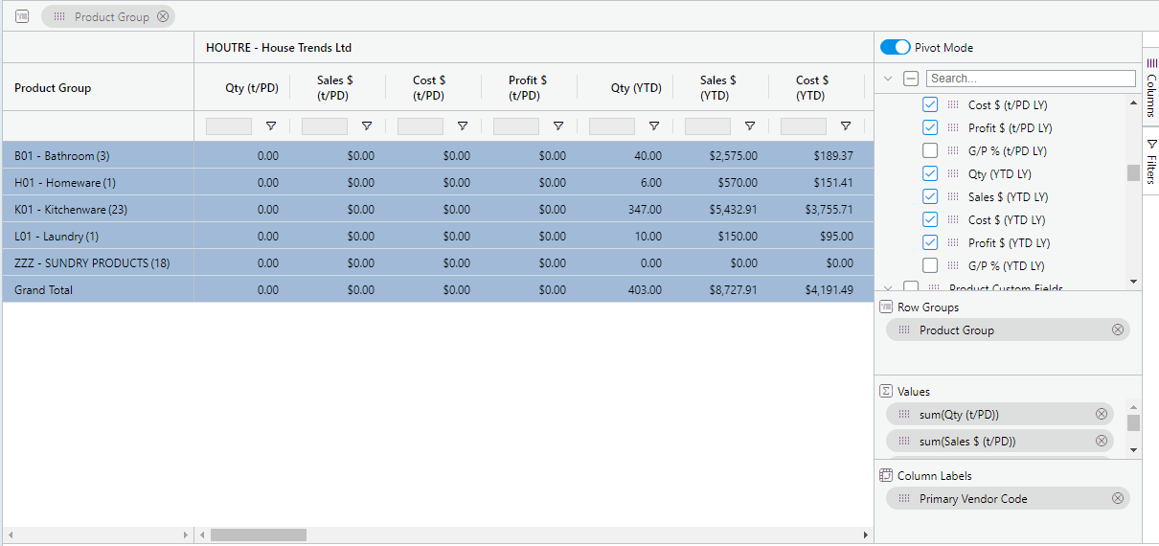Turn off Pivot Mode switch
This screenshot has height=546, width=1159.
895,48
